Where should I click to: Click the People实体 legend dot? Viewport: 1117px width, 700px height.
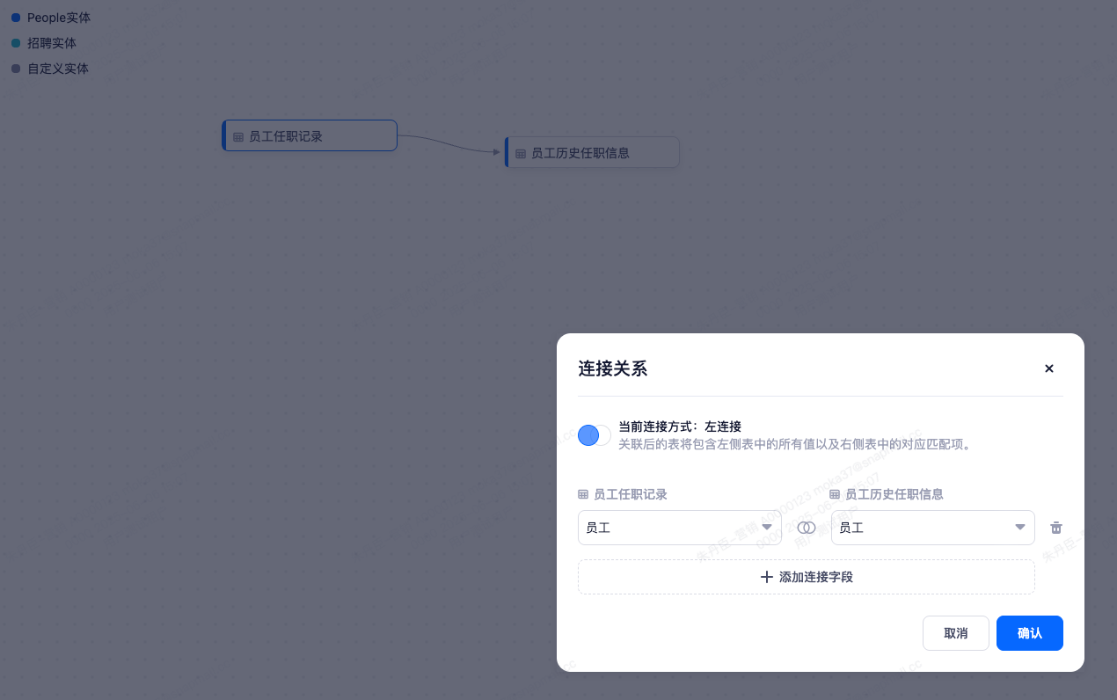[16, 18]
